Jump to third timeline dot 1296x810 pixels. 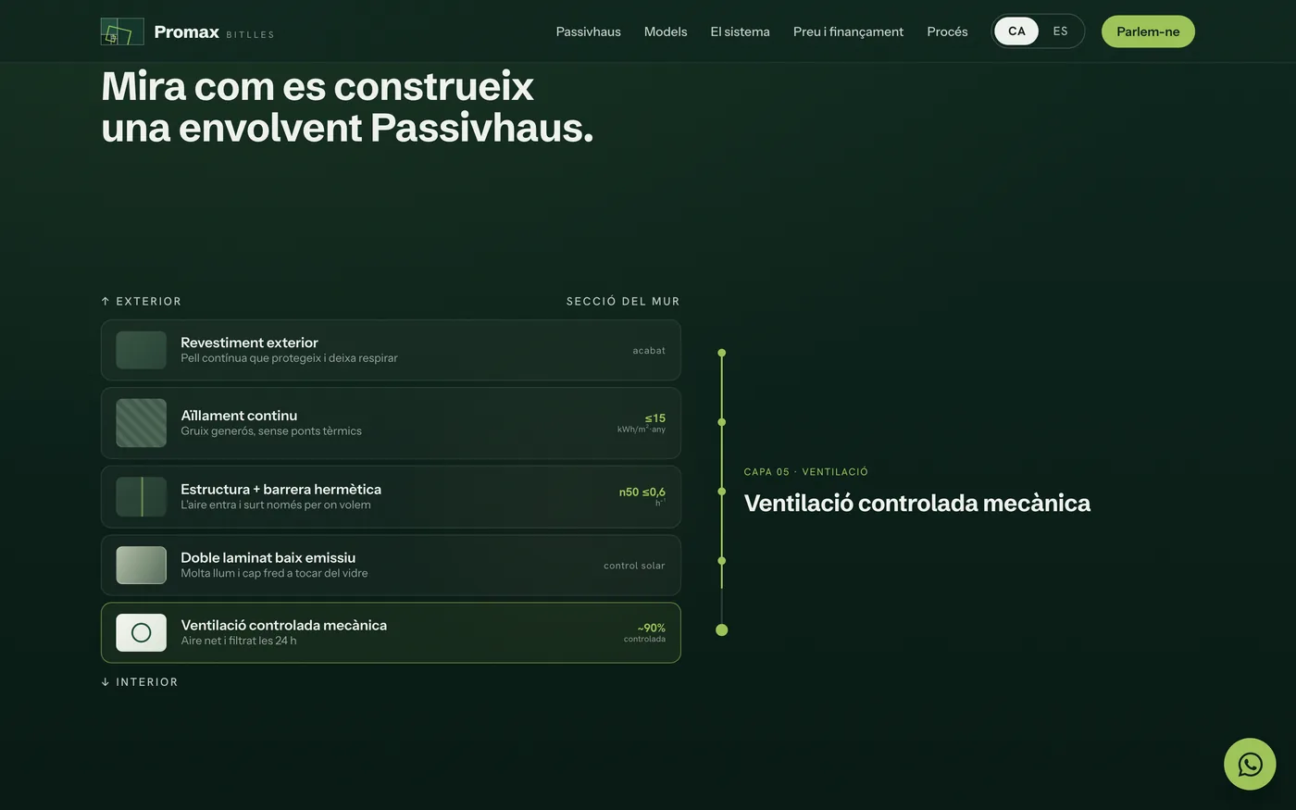(722, 492)
